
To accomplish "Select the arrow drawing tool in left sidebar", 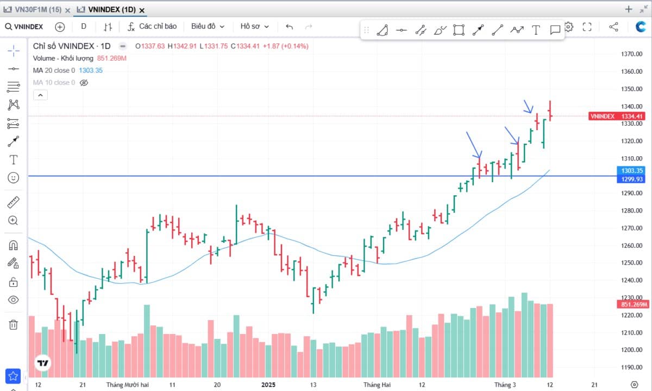I will [14, 142].
